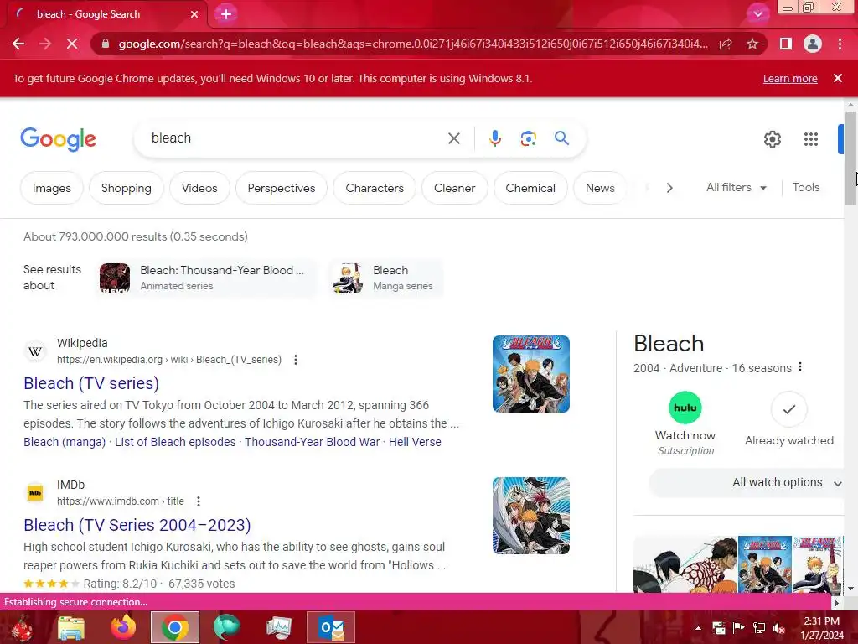The width and height of the screenshot is (858, 644).
Task: Open Bleach (TV series) Wikipedia link
Action: point(91,383)
